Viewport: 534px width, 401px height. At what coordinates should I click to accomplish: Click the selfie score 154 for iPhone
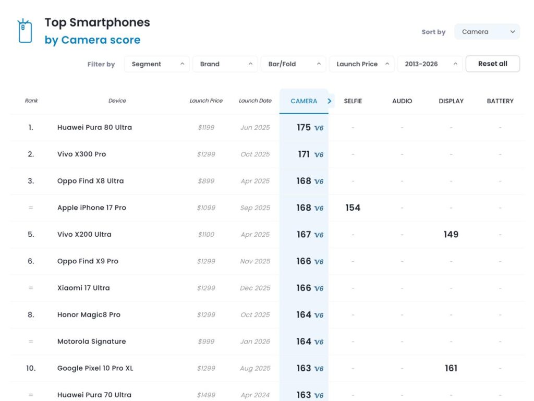pos(353,208)
